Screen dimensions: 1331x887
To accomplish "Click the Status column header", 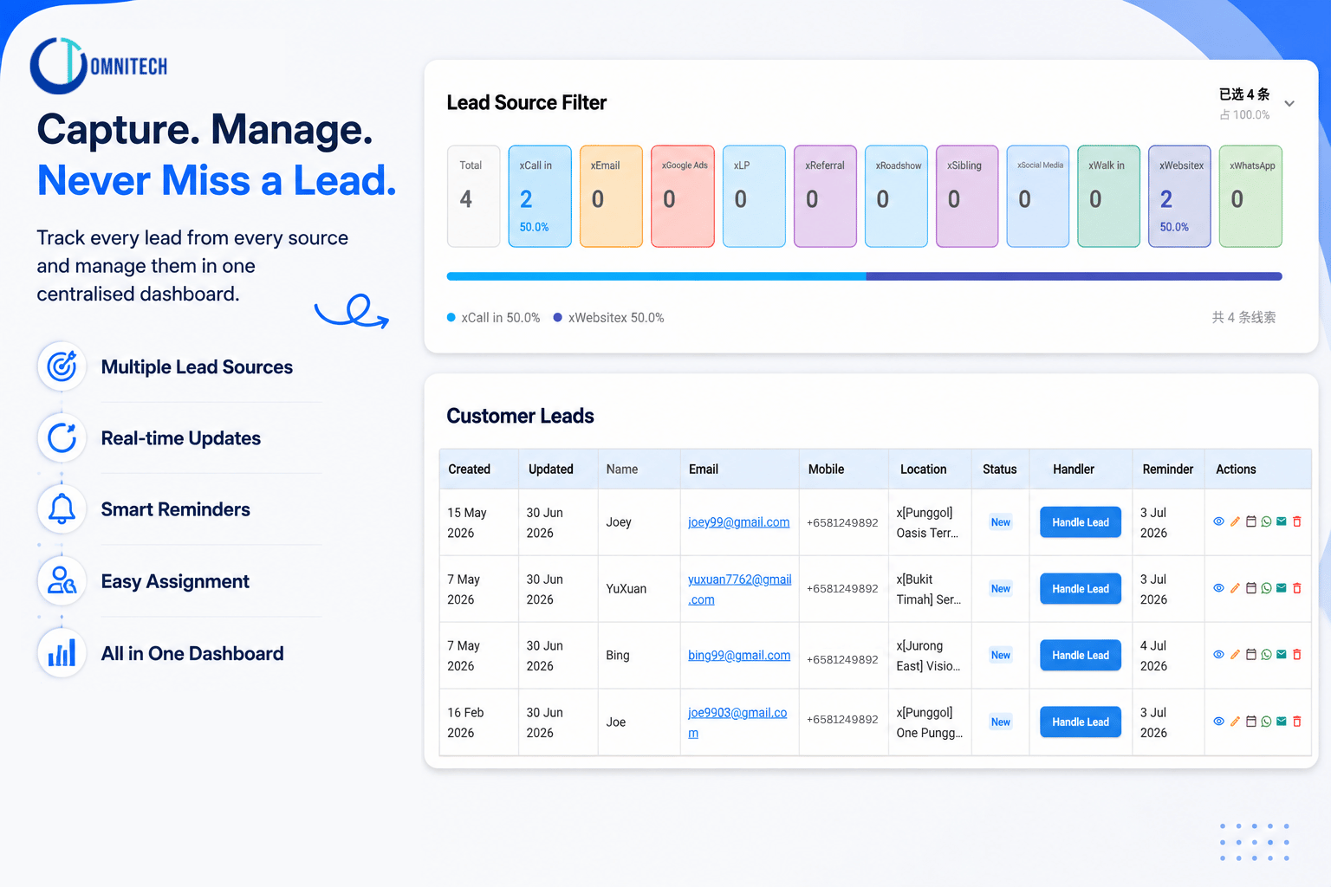I will pos(1000,469).
